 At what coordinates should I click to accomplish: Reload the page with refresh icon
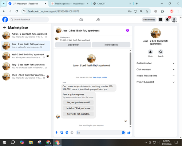pyautogui.click(x=17, y=11)
